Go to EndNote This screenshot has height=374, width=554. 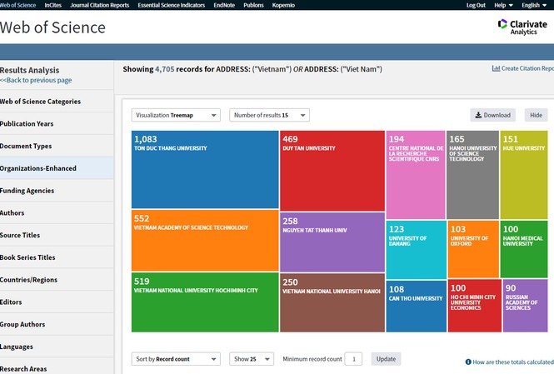(x=224, y=5)
